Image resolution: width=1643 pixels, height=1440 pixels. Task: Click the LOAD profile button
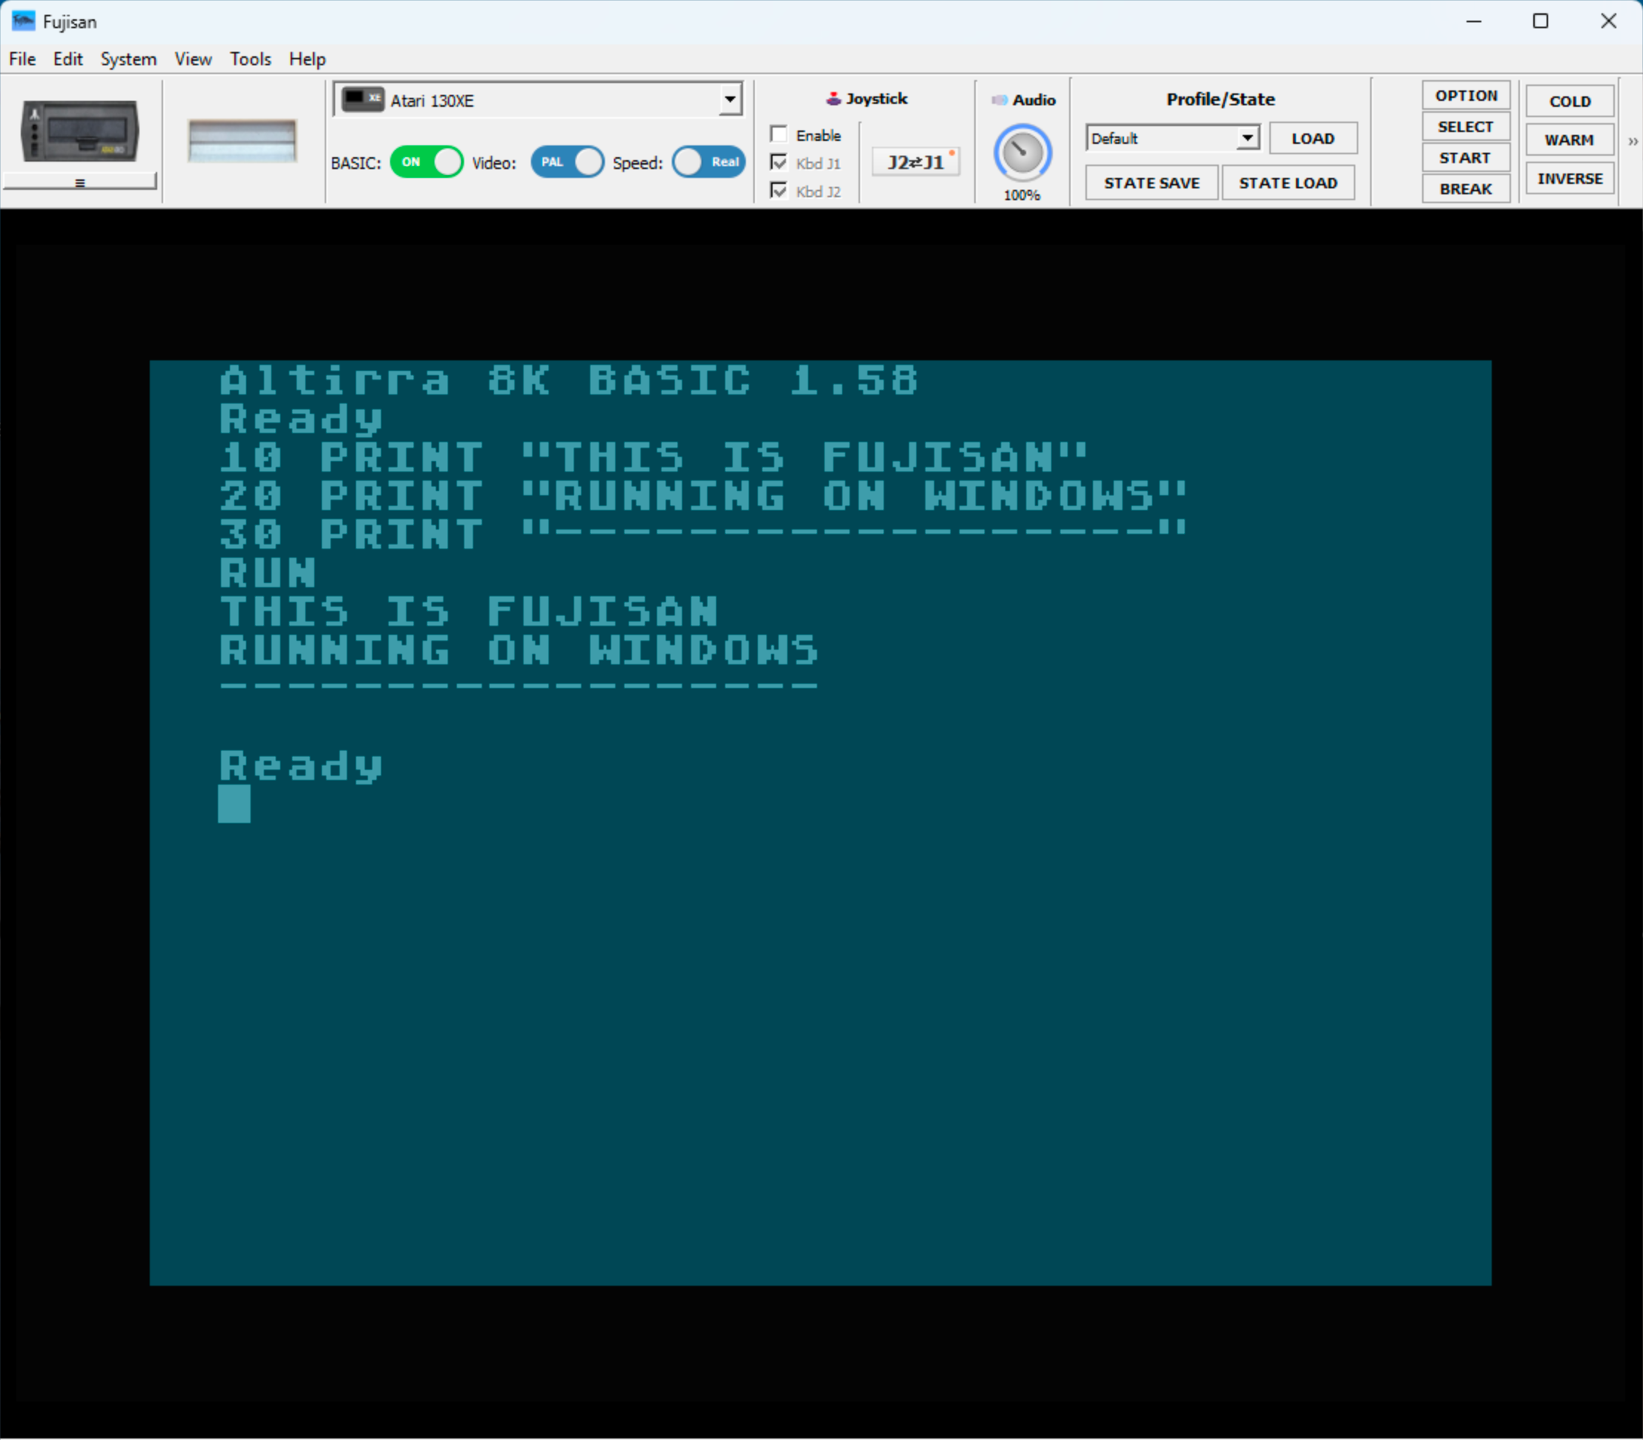tap(1313, 138)
